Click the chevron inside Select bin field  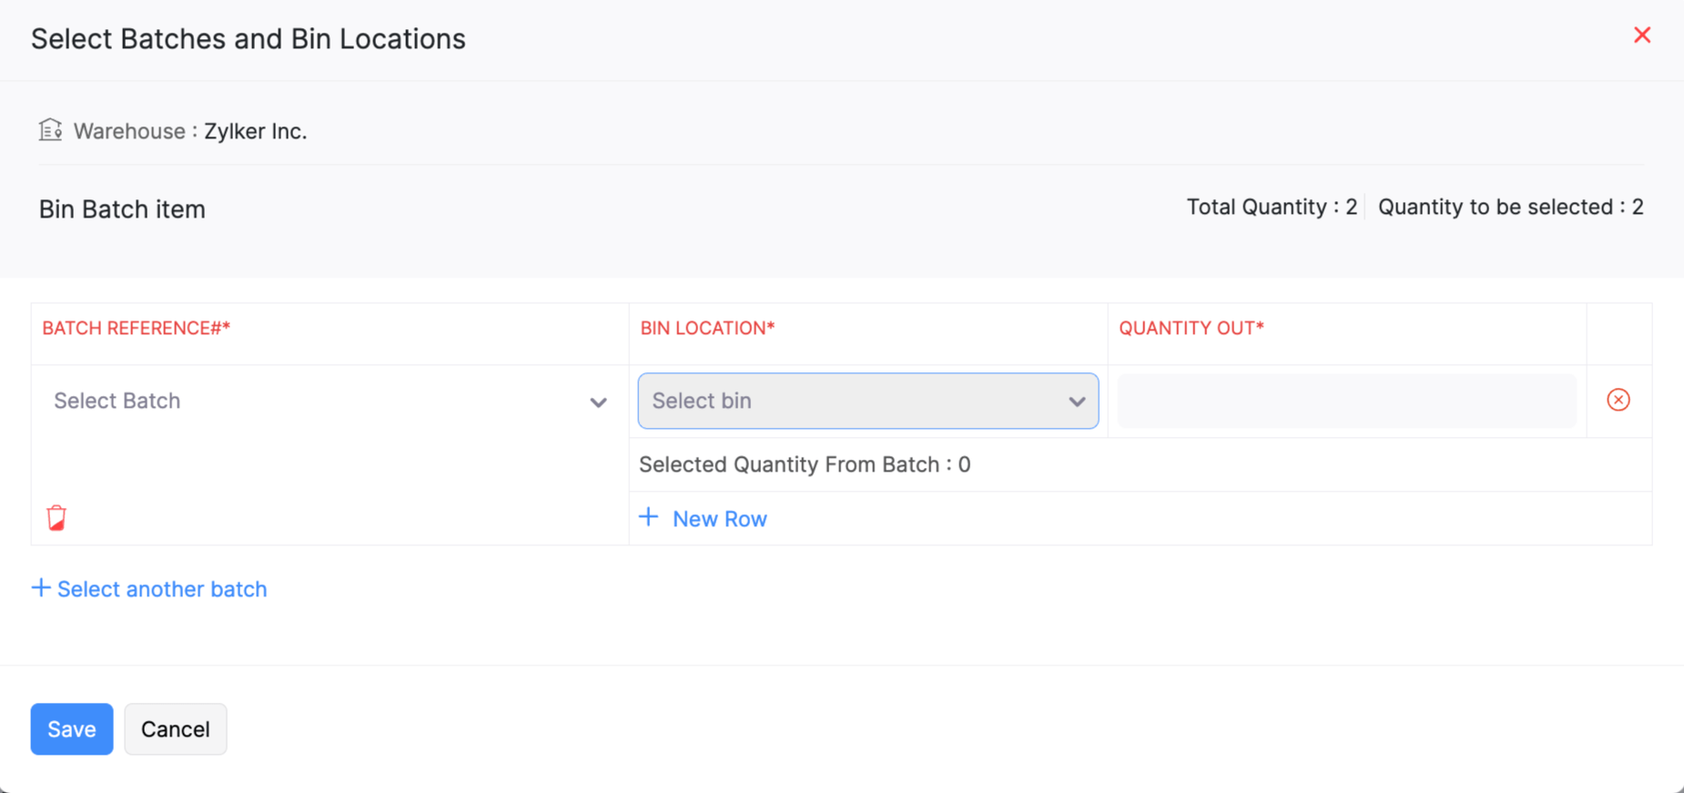(x=1077, y=401)
